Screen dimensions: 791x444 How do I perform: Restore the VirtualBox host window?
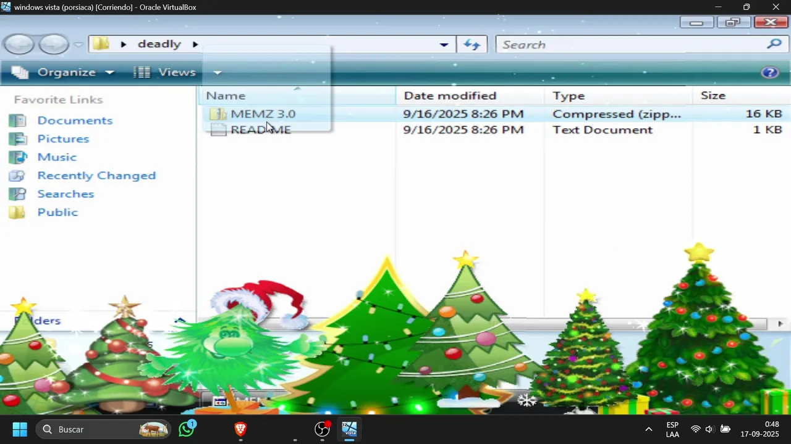[x=747, y=7]
